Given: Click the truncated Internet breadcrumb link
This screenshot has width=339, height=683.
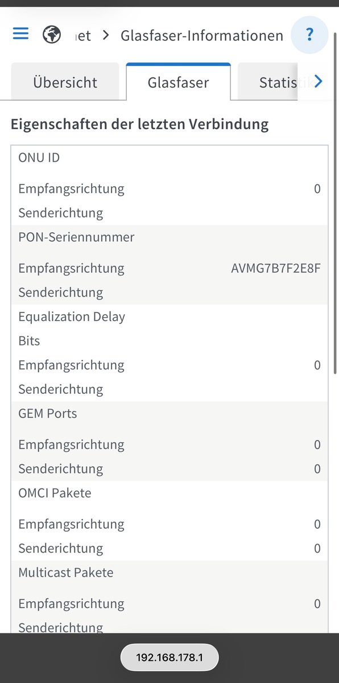Looking at the screenshot, I should 82,36.
